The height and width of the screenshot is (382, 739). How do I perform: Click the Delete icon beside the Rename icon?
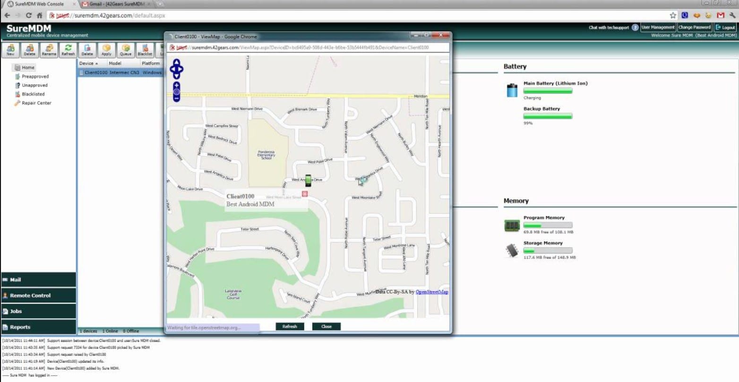pyautogui.click(x=30, y=50)
